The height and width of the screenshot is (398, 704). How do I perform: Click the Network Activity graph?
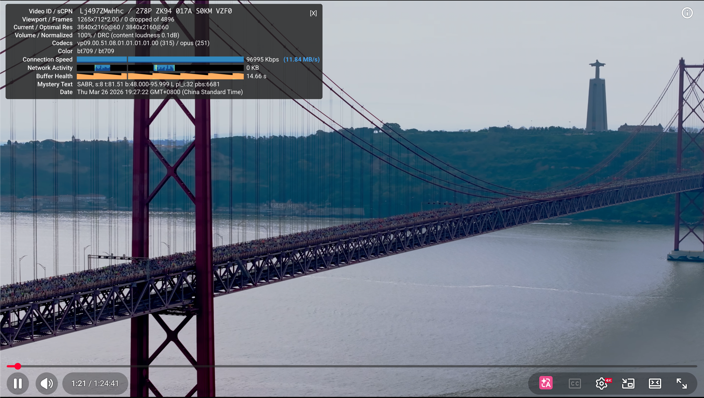pos(160,68)
